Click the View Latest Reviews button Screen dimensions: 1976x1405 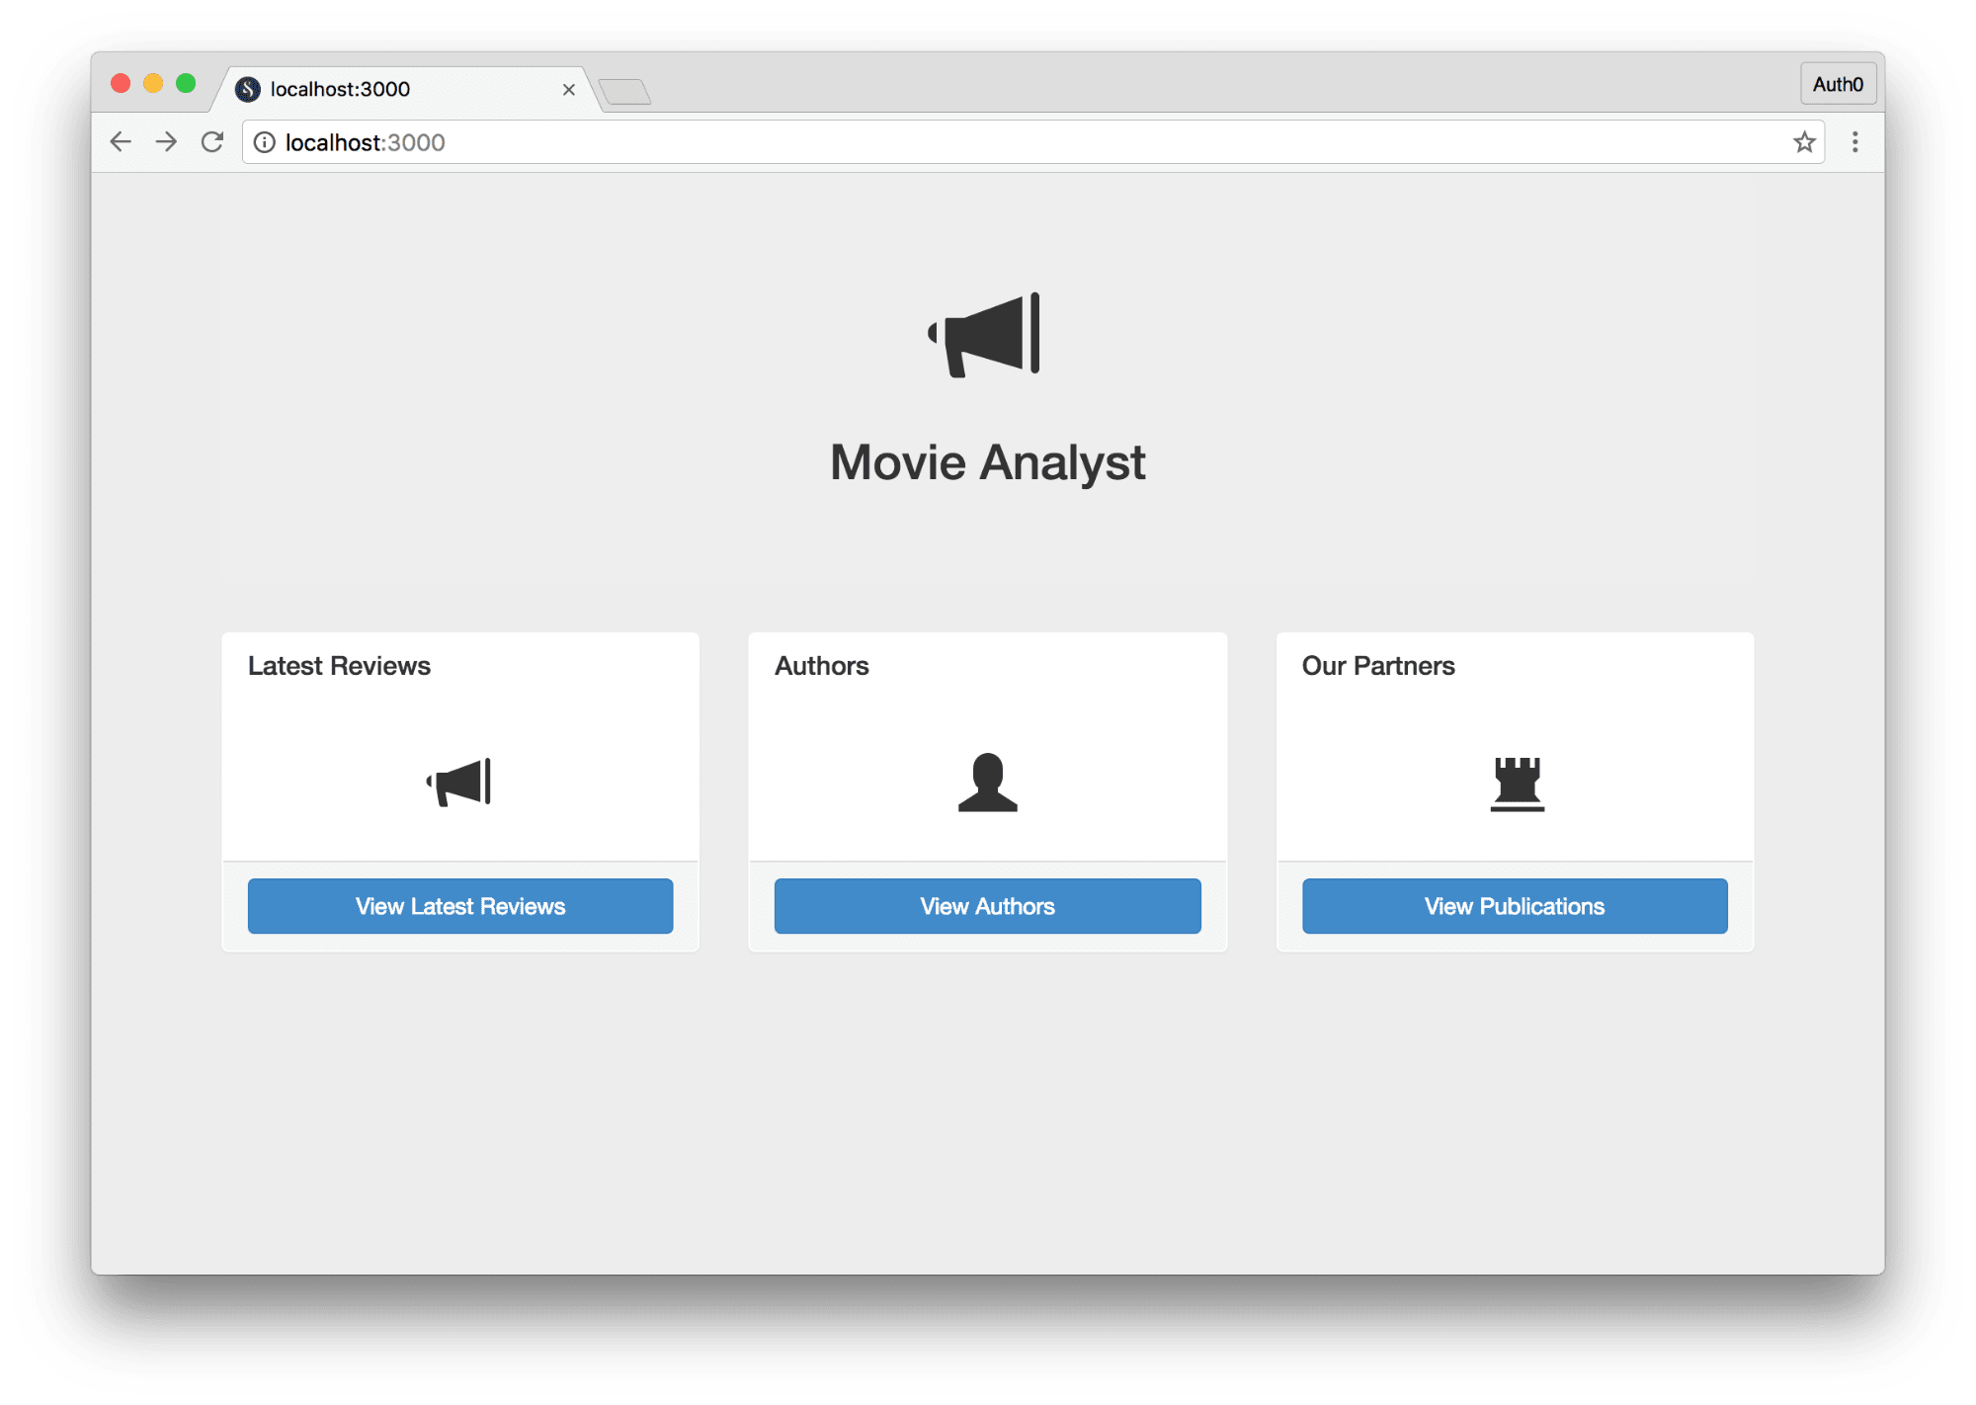pyautogui.click(x=460, y=906)
